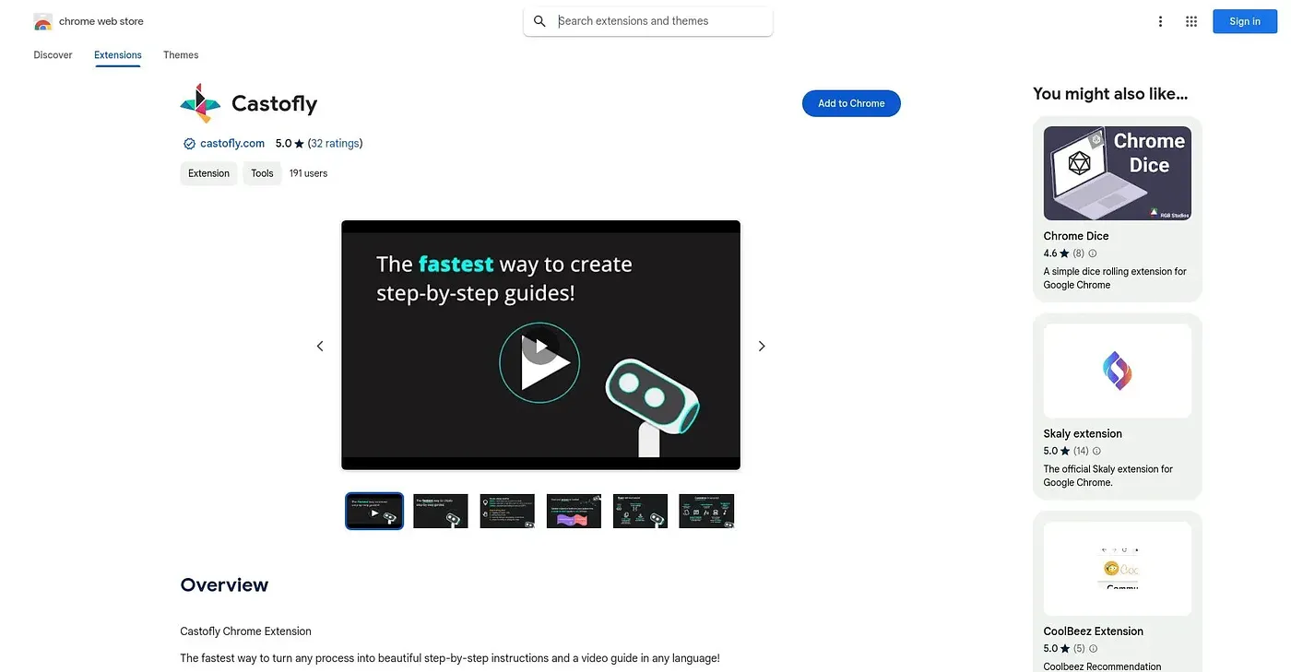Select the fifth screenshot thumbnail

click(640, 511)
